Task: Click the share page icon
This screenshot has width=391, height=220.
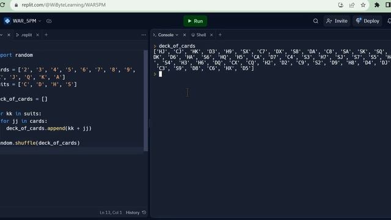Action: pyautogui.click(x=352, y=5)
